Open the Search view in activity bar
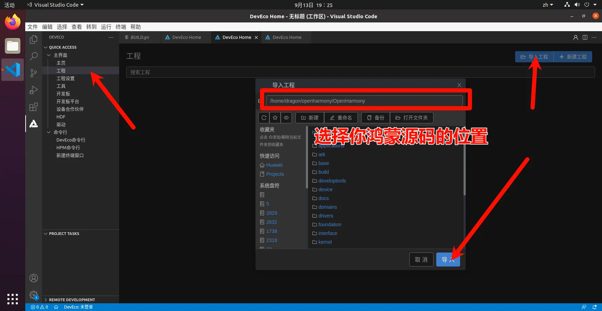This screenshot has height=311, width=602. tap(34, 56)
